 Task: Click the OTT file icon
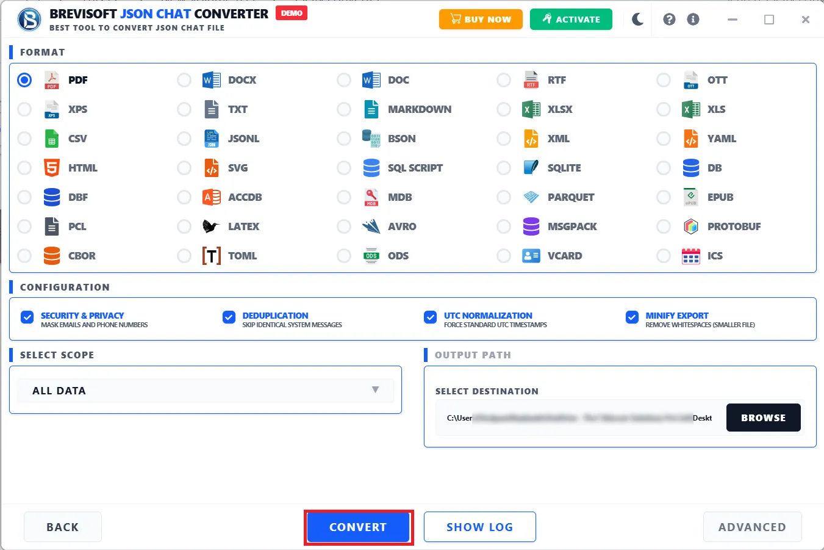(x=691, y=80)
